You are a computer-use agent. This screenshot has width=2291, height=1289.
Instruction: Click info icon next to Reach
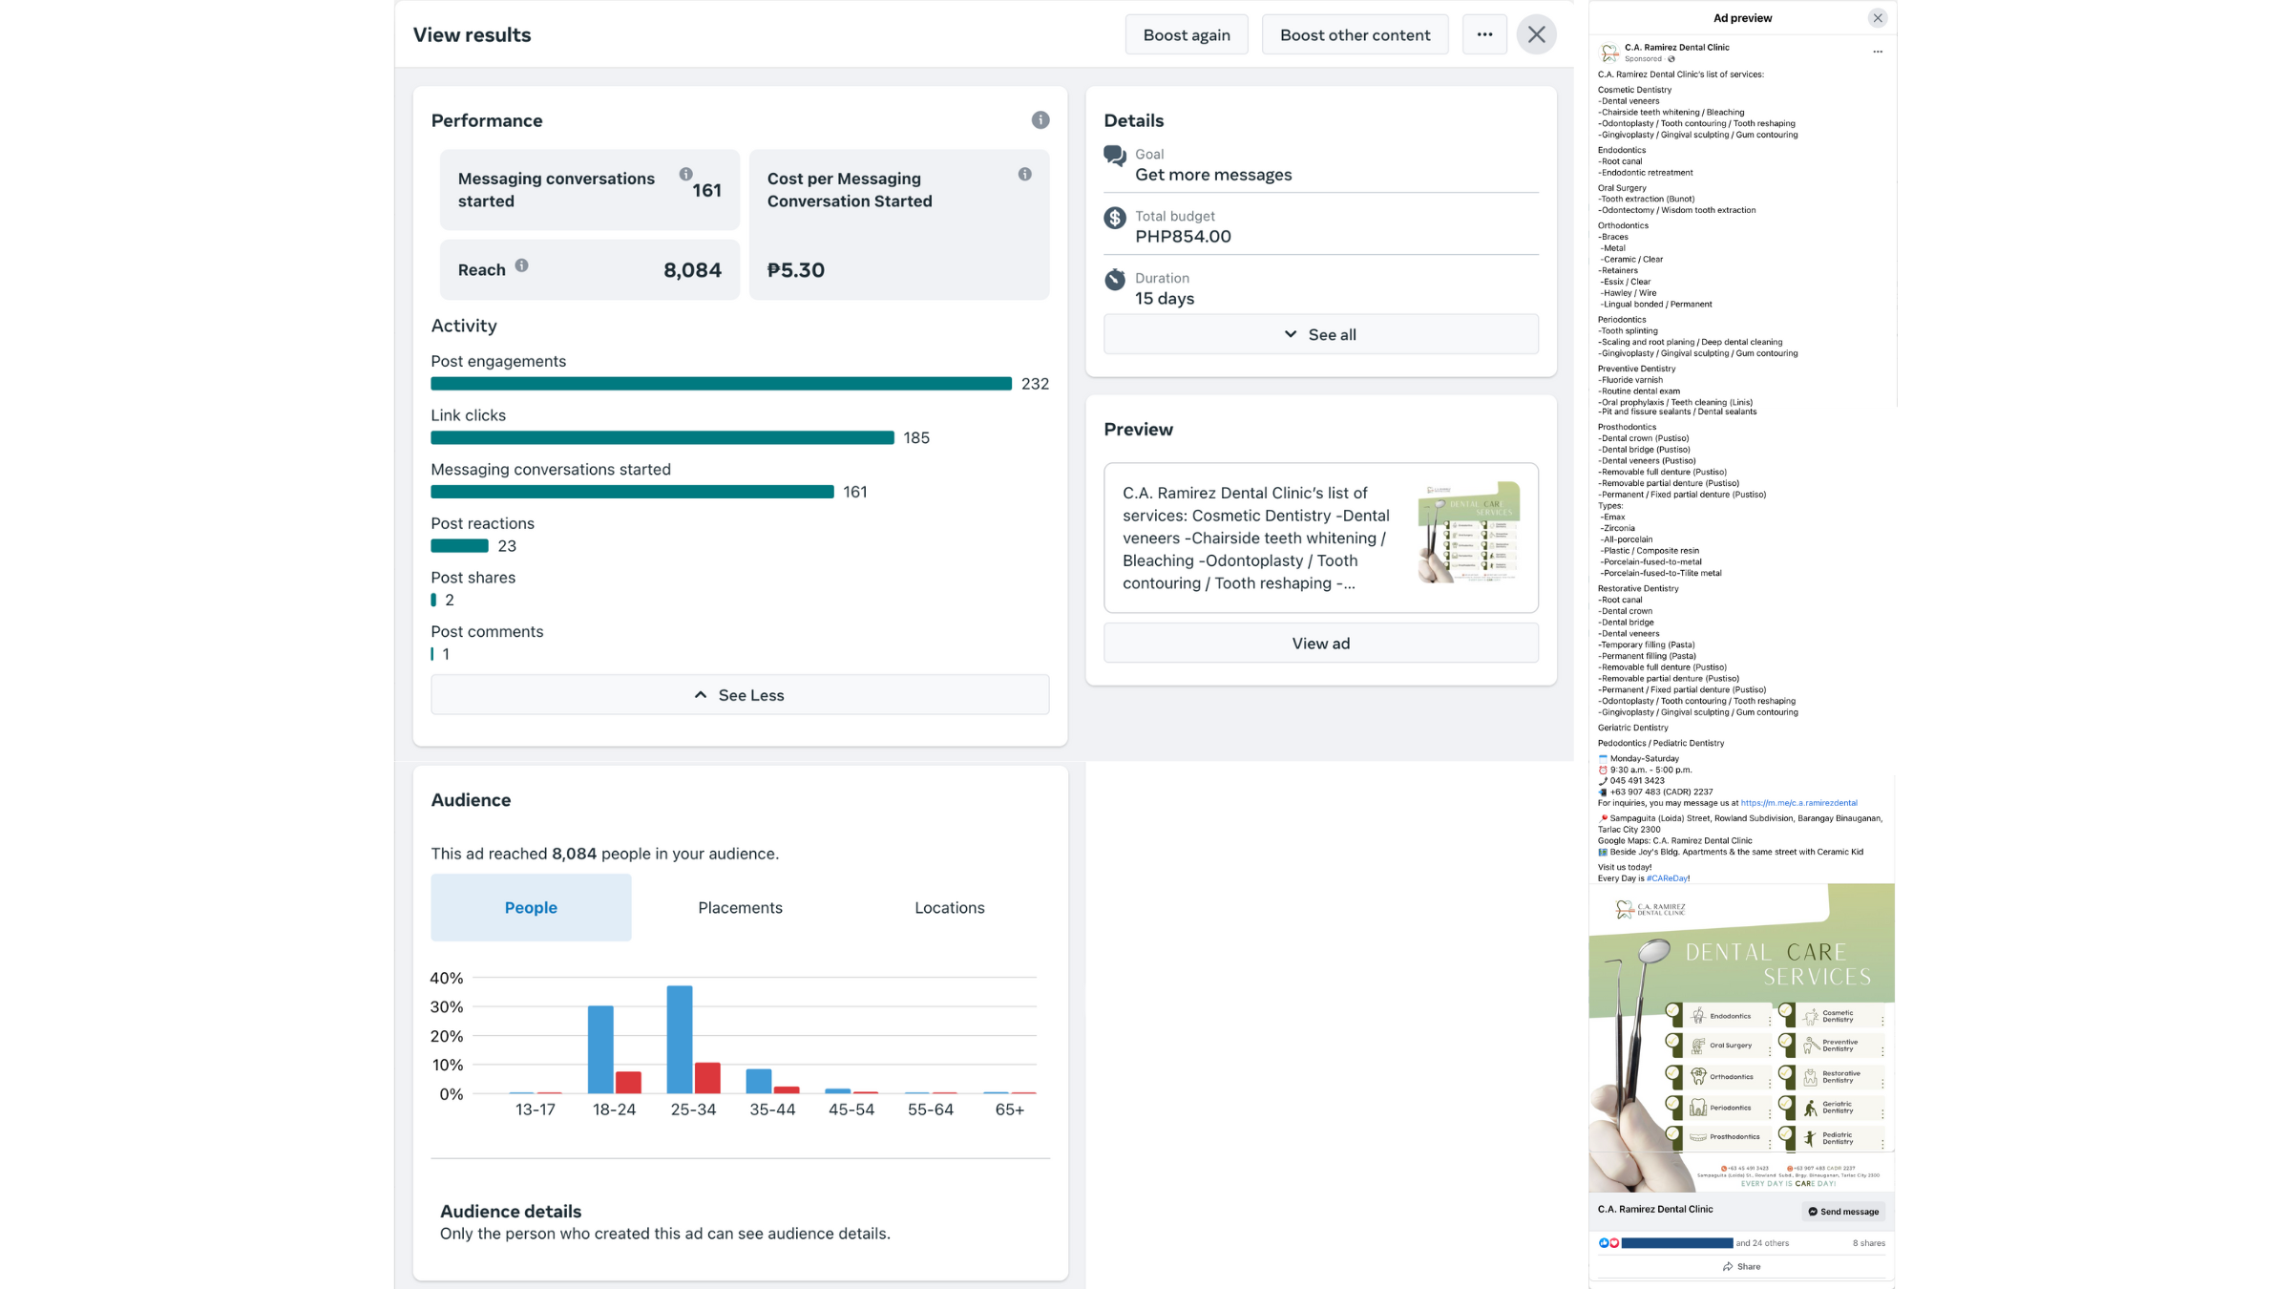point(521,266)
